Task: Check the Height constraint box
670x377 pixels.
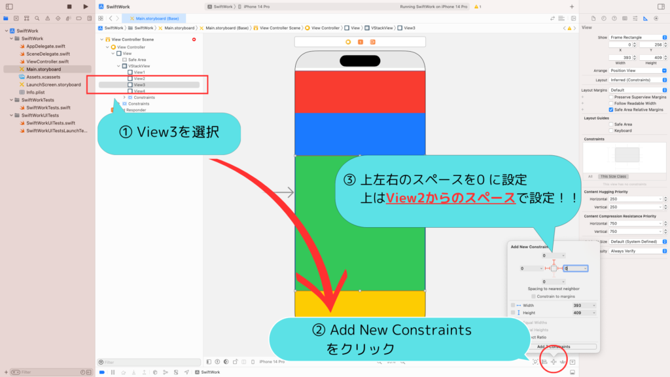Action: pyautogui.click(x=513, y=312)
